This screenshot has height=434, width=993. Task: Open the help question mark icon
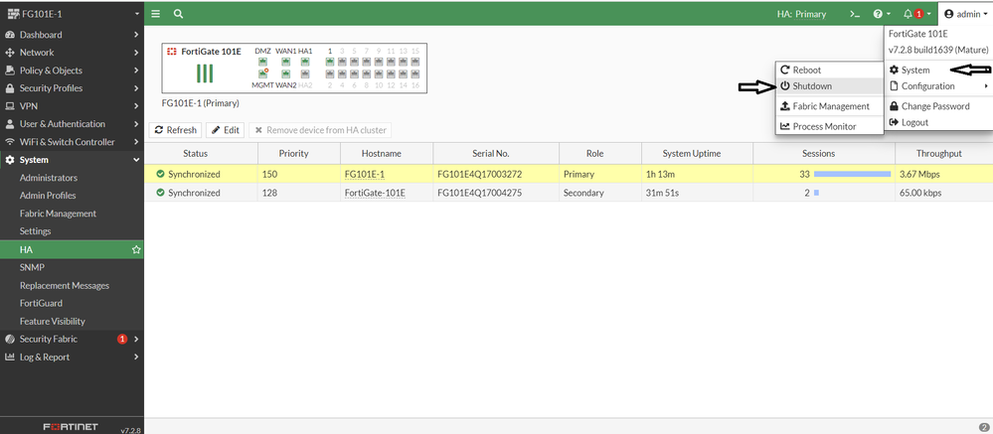878,14
